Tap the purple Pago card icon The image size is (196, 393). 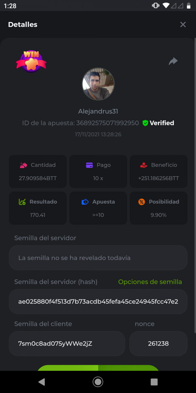click(90, 165)
